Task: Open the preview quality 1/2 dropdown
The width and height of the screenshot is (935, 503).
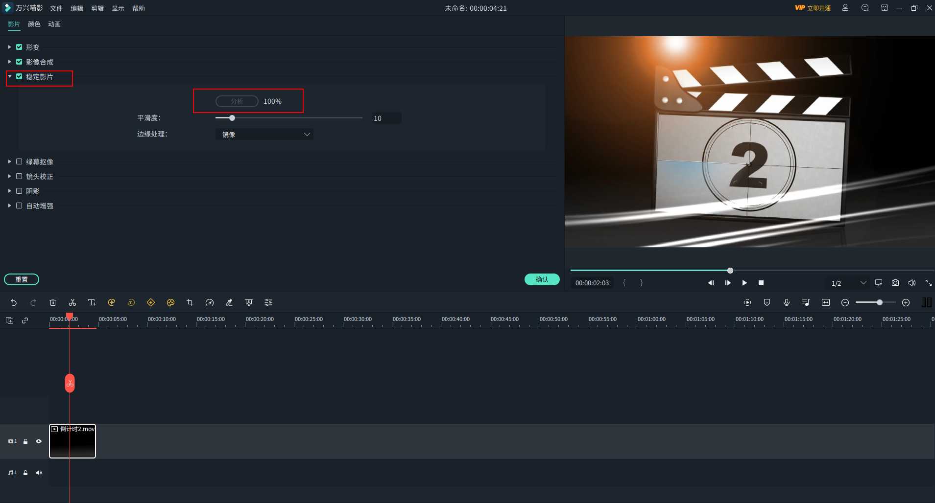Action: 848,283
